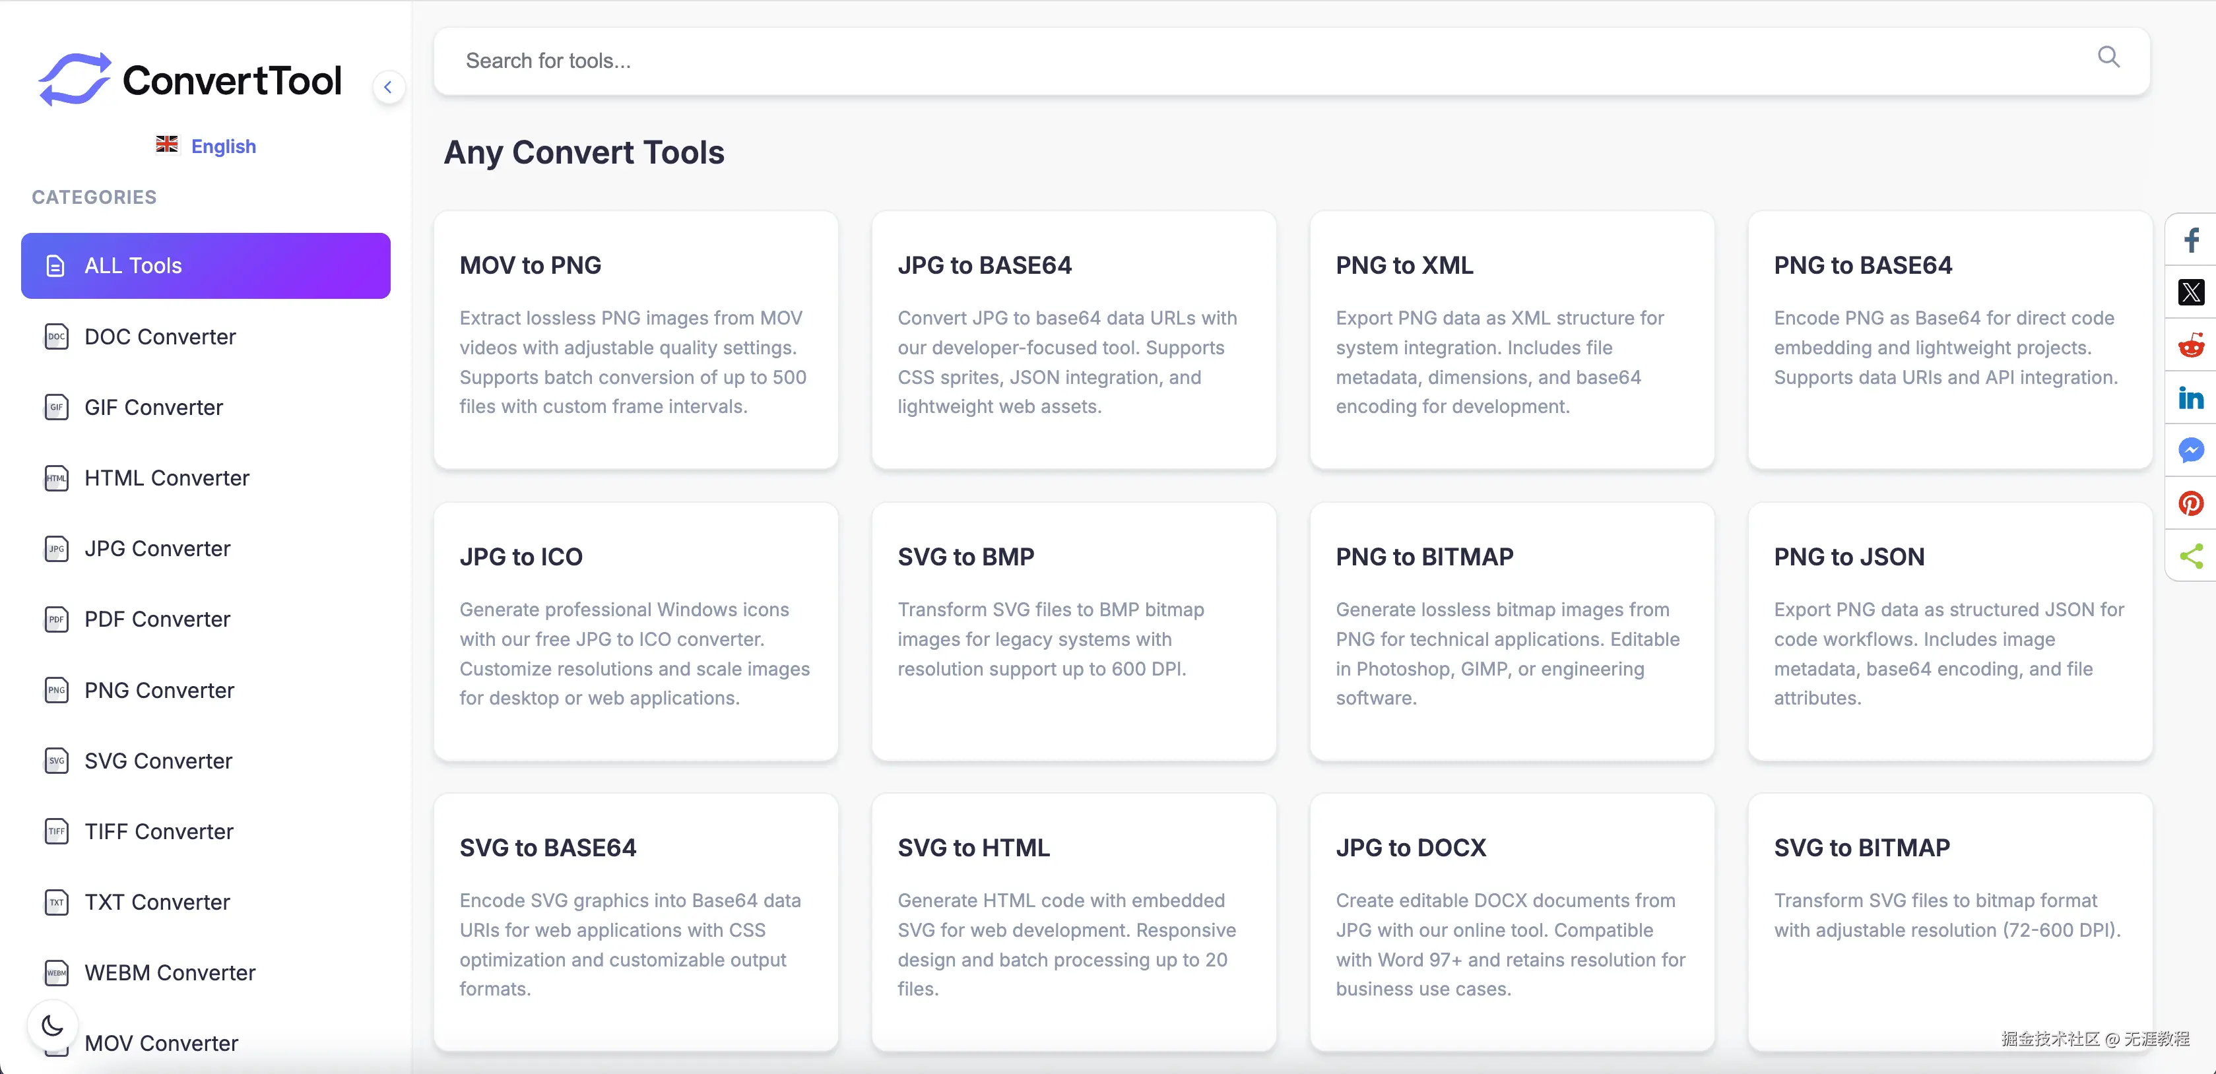Share page on Facebook icon

[x=2190, y=240]
